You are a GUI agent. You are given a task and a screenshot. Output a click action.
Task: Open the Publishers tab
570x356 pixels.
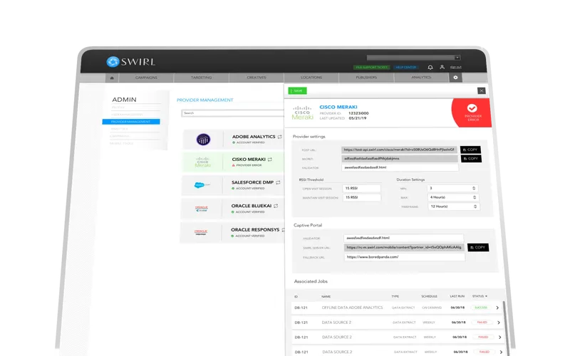pyautogui.click(x=366, y=78)
